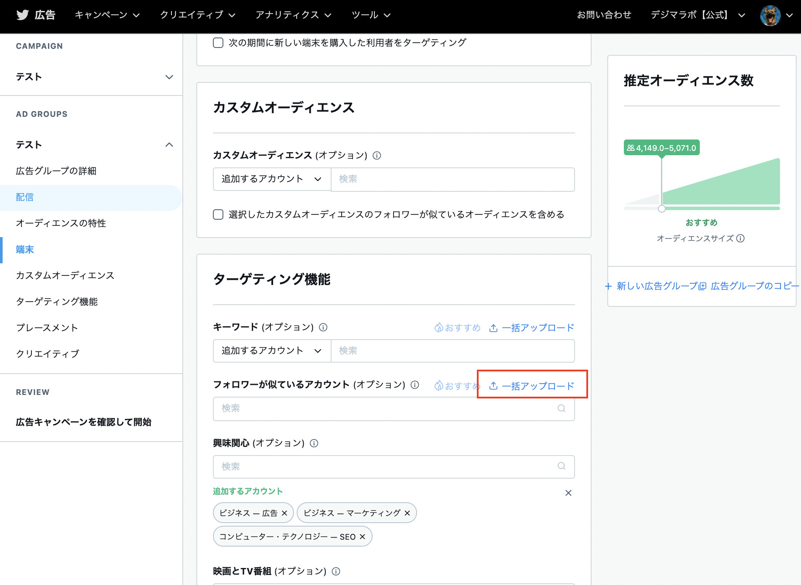Remove the ビジネス — マーケティング interest tag
Image resolution: width=801 pixels, height=585 pixels.
[x=407, y=513]
